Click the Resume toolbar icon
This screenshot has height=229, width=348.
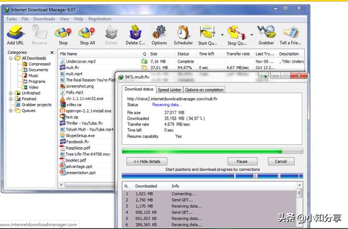40,35
